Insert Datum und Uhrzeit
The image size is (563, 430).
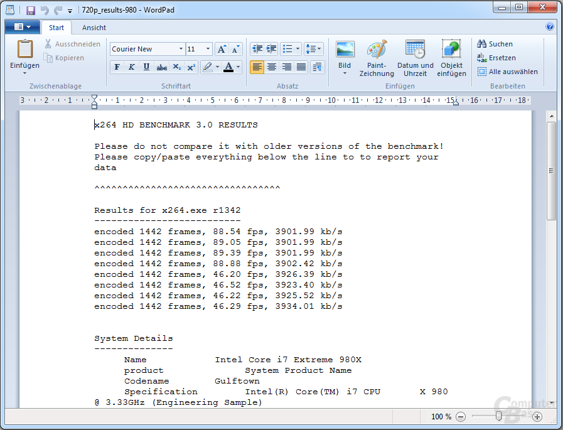pyautogui.click(x=415, y=58)
